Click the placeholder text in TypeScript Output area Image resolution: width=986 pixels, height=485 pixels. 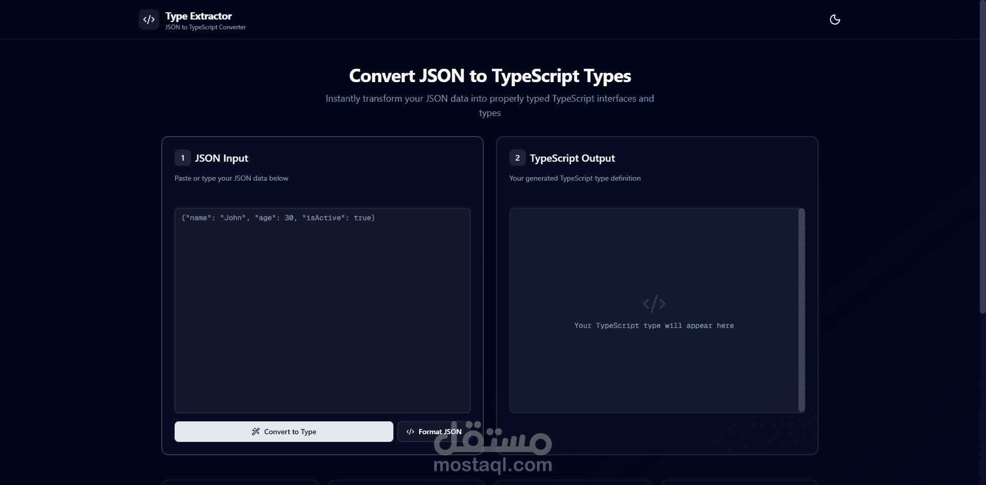pos(654,325)
